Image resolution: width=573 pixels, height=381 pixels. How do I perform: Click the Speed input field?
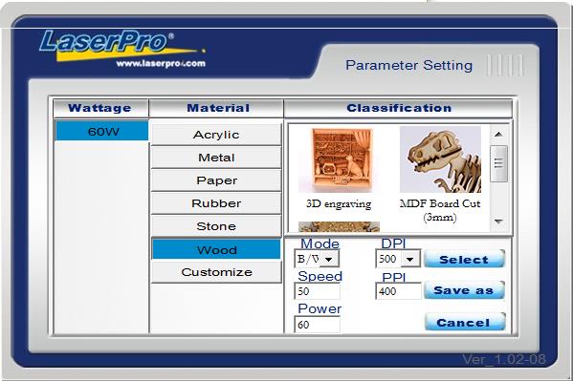pos(318,291)
